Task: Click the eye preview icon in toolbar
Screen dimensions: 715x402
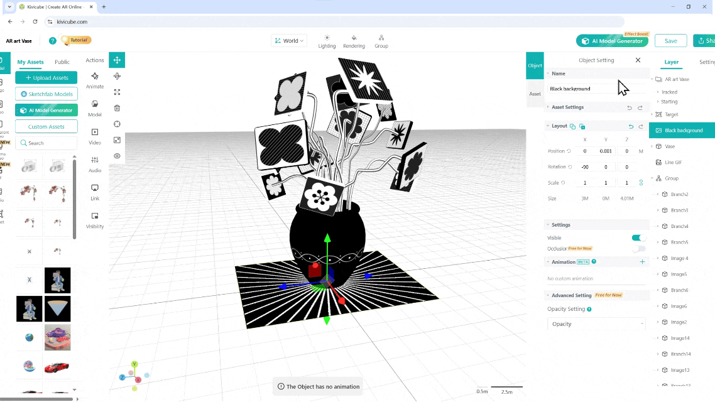Action: (117, 156)
